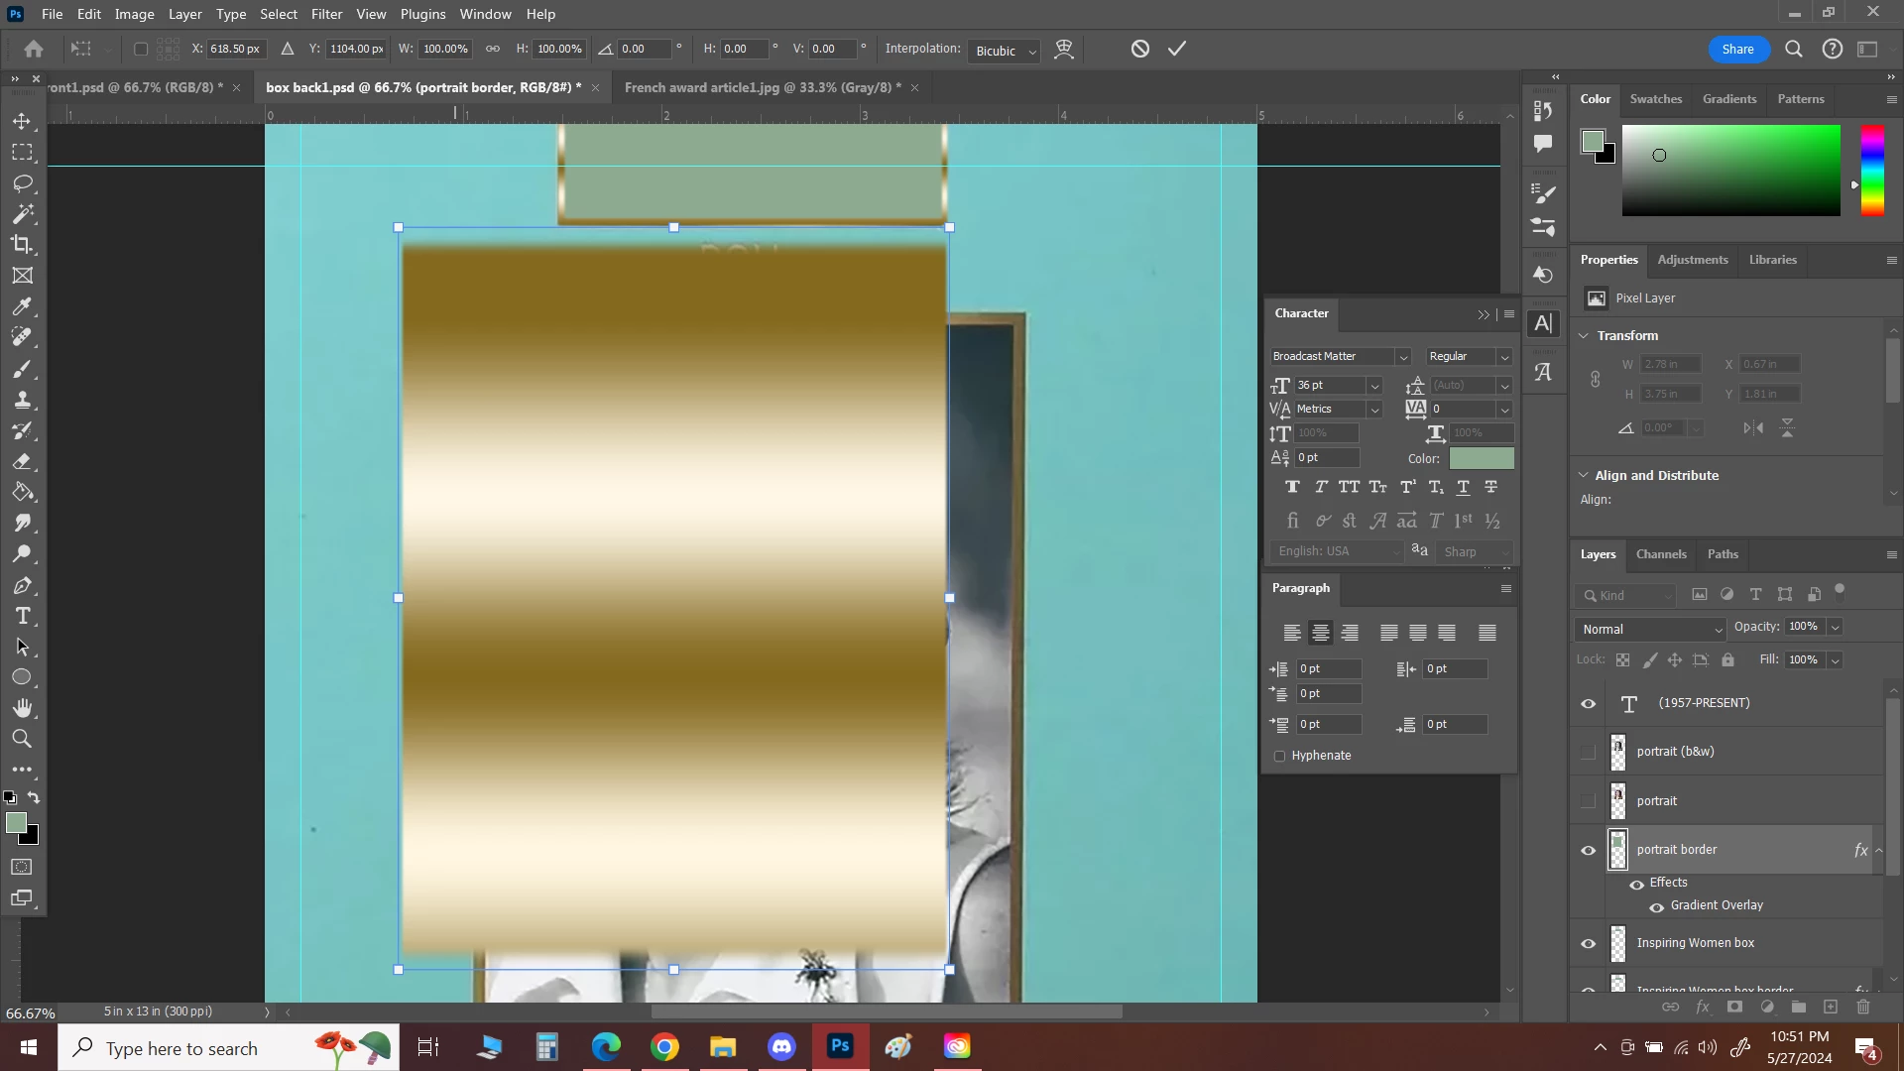
Task: Select the Horizontal Type tool
Action: click(22, 616)
